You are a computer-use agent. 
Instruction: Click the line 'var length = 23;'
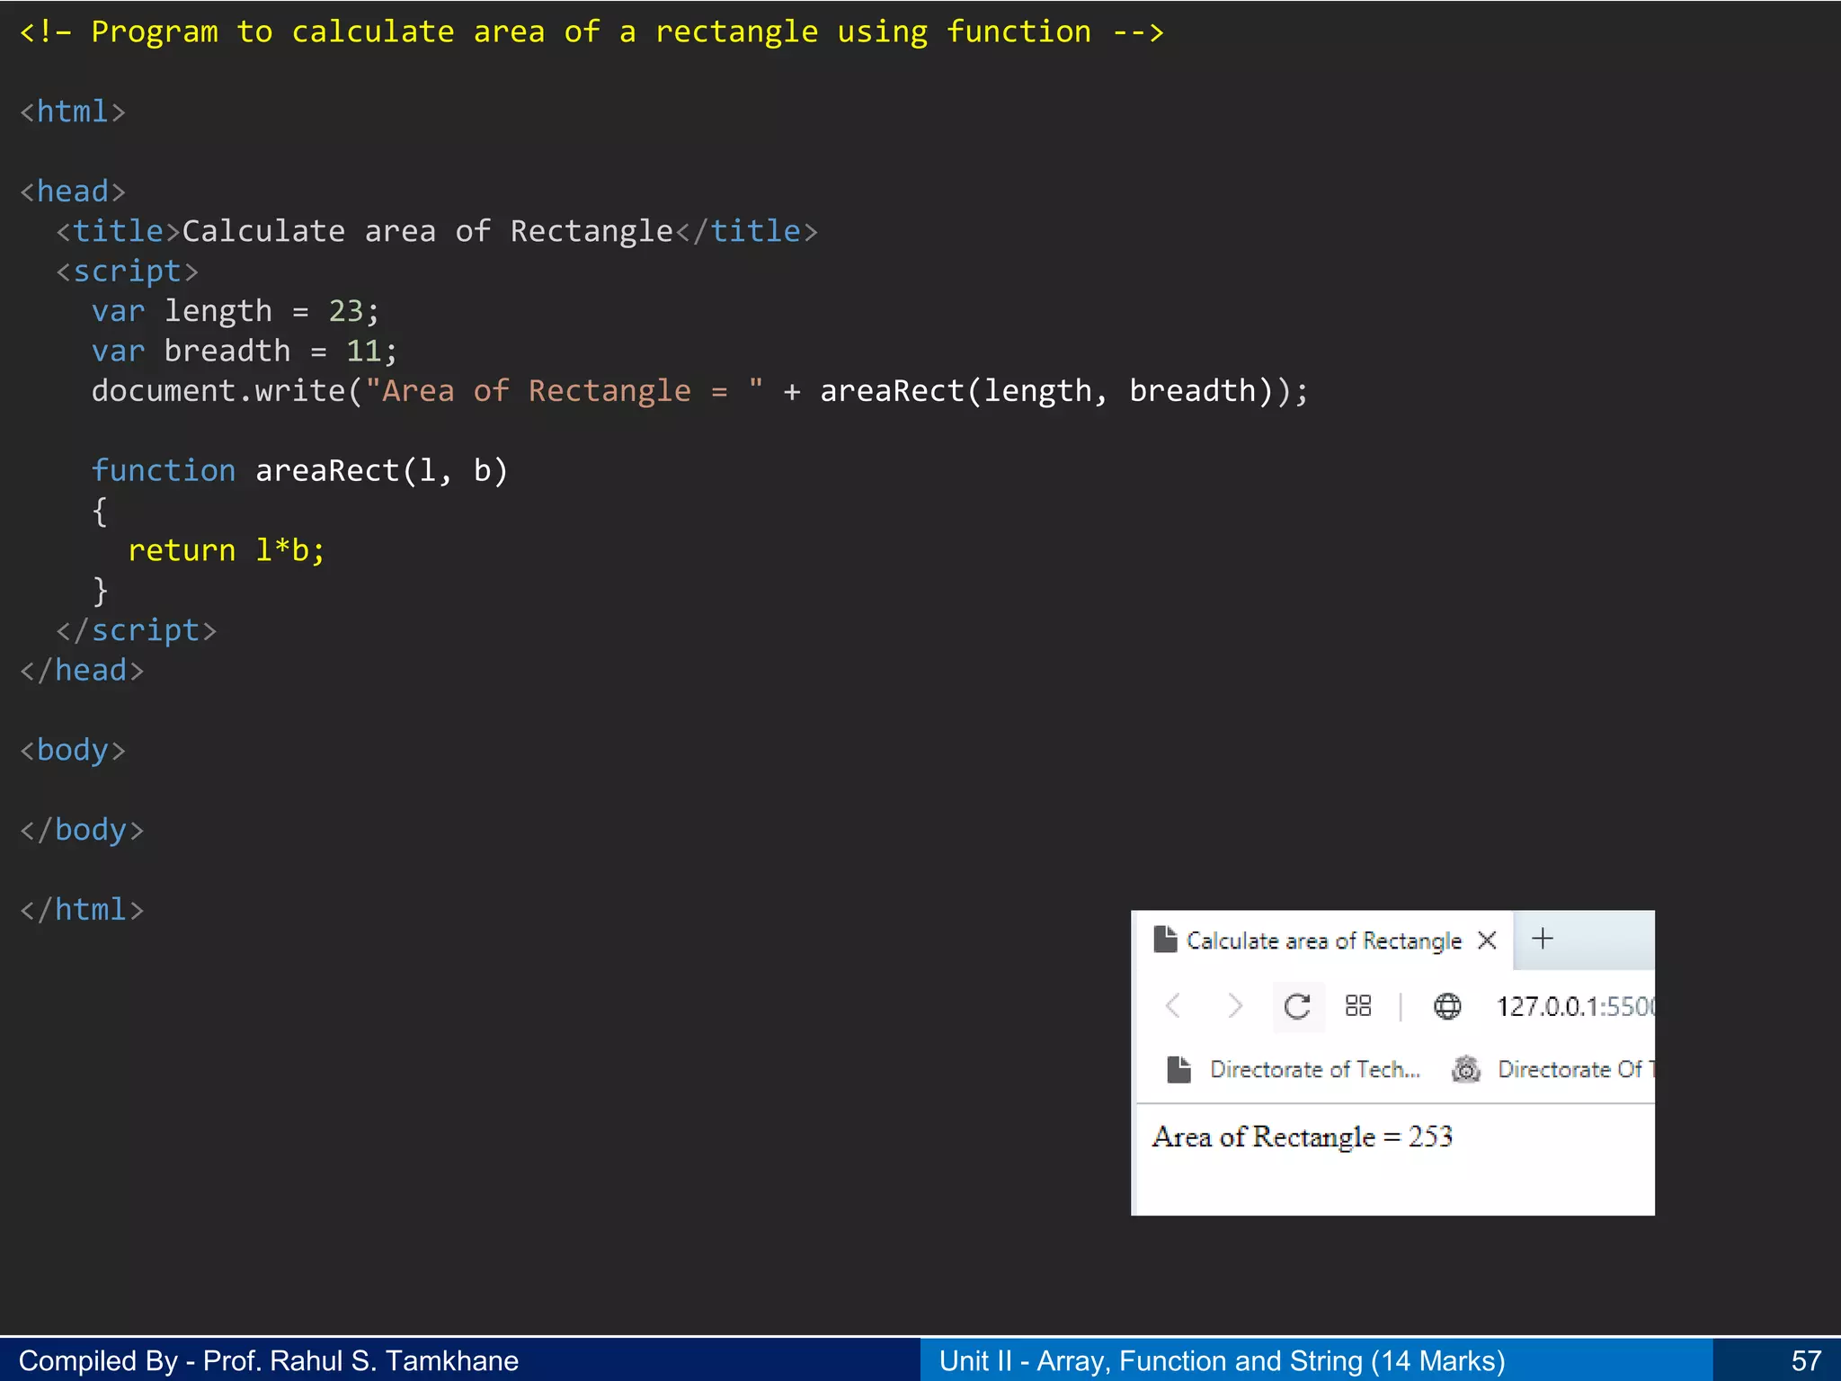coord(236,311)
